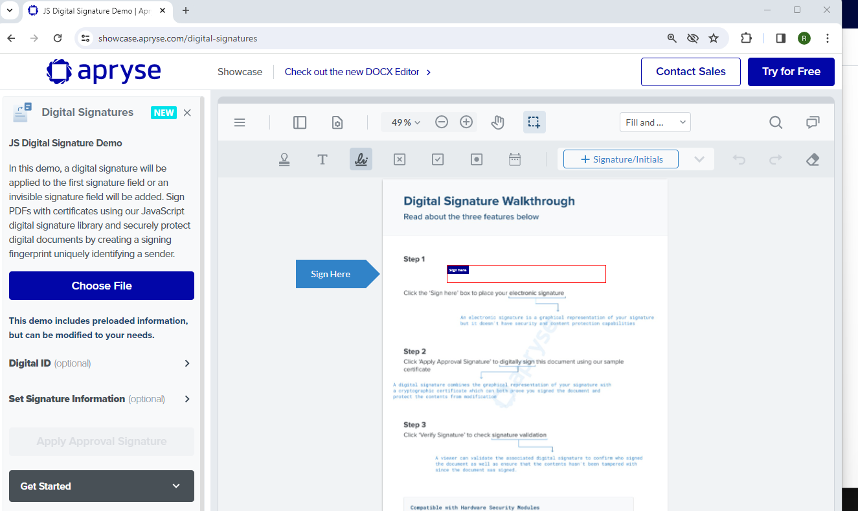View site information icon in address bar
Image resolution: width=858 pixels, height=511 pixels.
[85, 38]
